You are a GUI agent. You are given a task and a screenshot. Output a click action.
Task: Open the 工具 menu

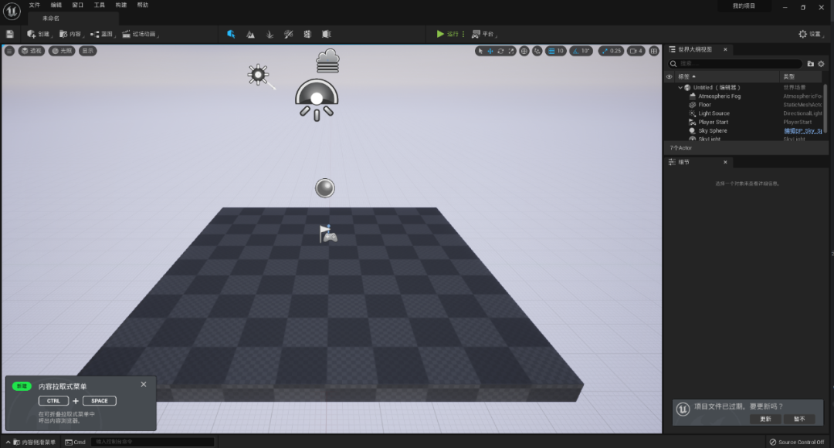100,5
